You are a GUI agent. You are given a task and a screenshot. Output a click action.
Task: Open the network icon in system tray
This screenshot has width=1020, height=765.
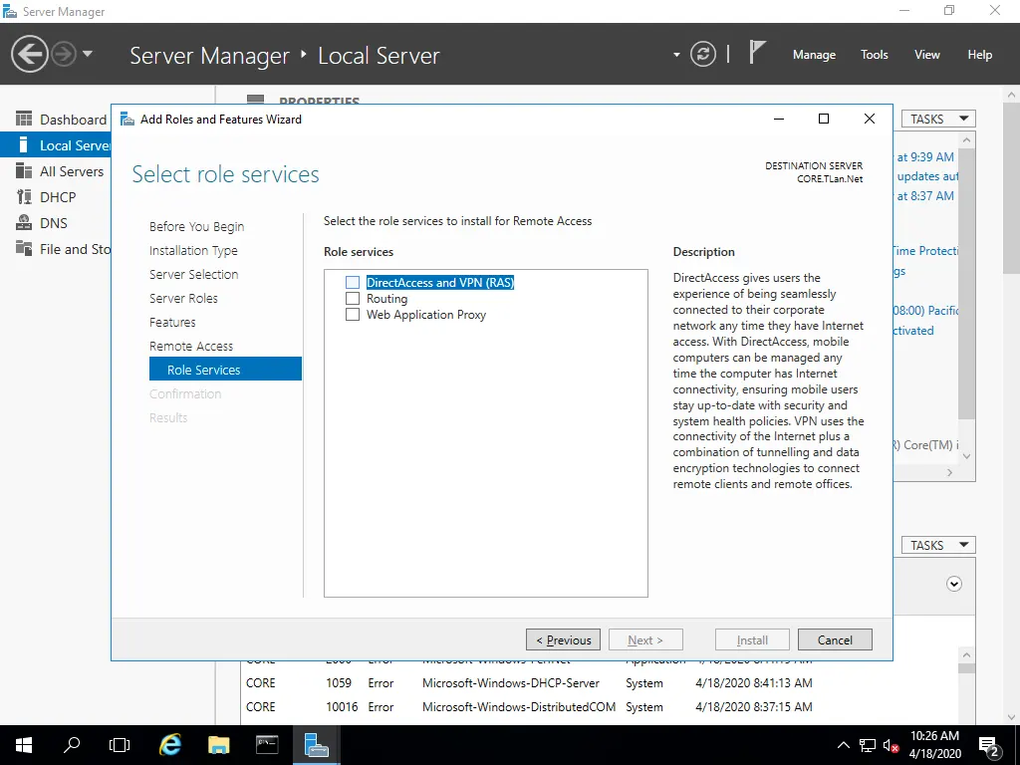tap(868, 745)
